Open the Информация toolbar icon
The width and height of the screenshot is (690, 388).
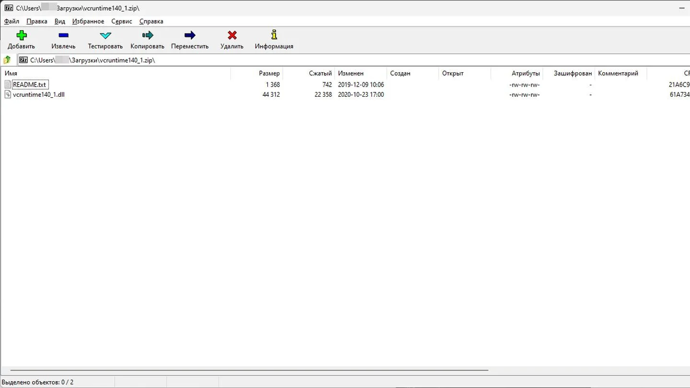274,34
